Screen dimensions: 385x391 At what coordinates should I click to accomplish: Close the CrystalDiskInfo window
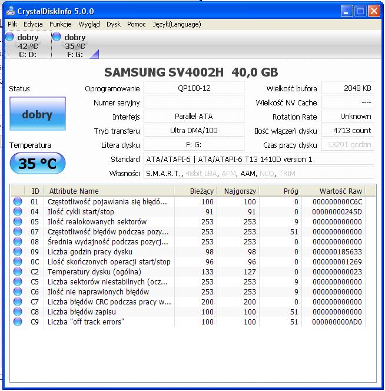click(374, 11)
